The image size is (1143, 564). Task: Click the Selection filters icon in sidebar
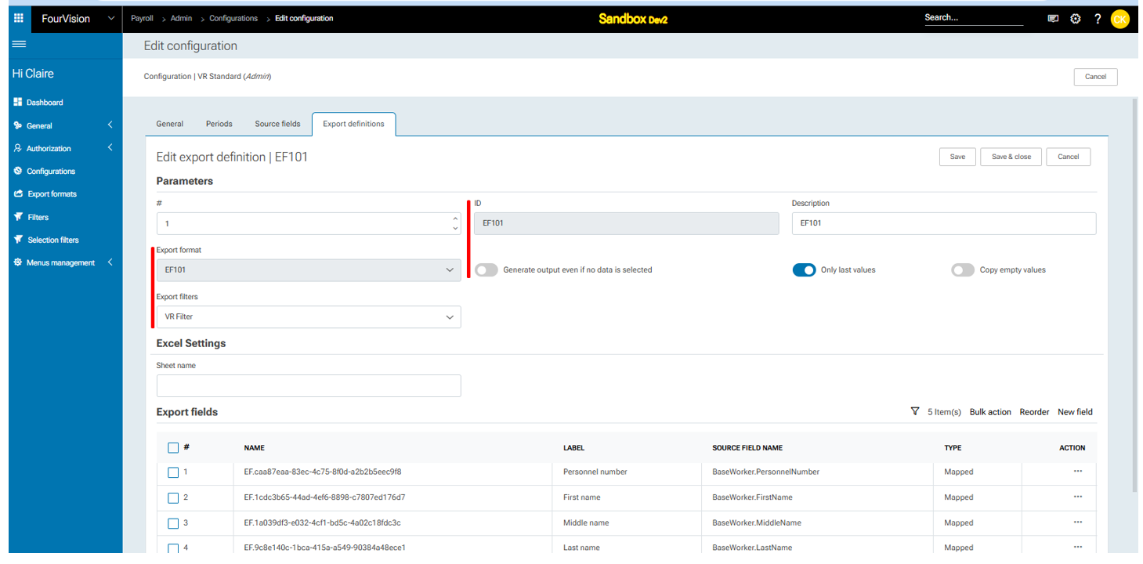click(18, 240)
